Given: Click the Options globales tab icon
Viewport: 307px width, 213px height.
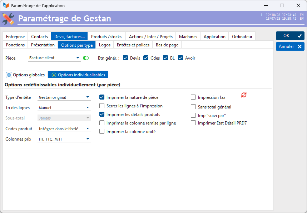Looking at the screenshot, I should coord(9,75).
